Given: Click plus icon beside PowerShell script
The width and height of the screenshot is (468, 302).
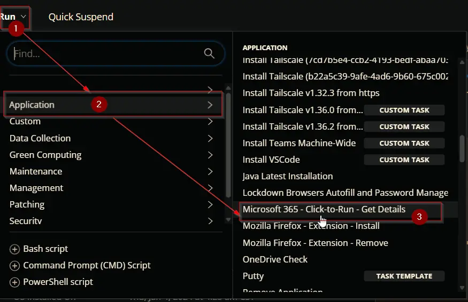Looking at the screenshot, I should pyautogui.click(x=14, y=282).
